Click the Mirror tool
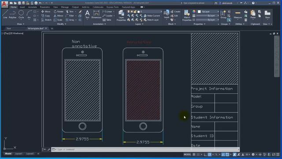Image resolution: width=282 pixels, height=159 pixels. pyautogui.click(x=58, y=16)
